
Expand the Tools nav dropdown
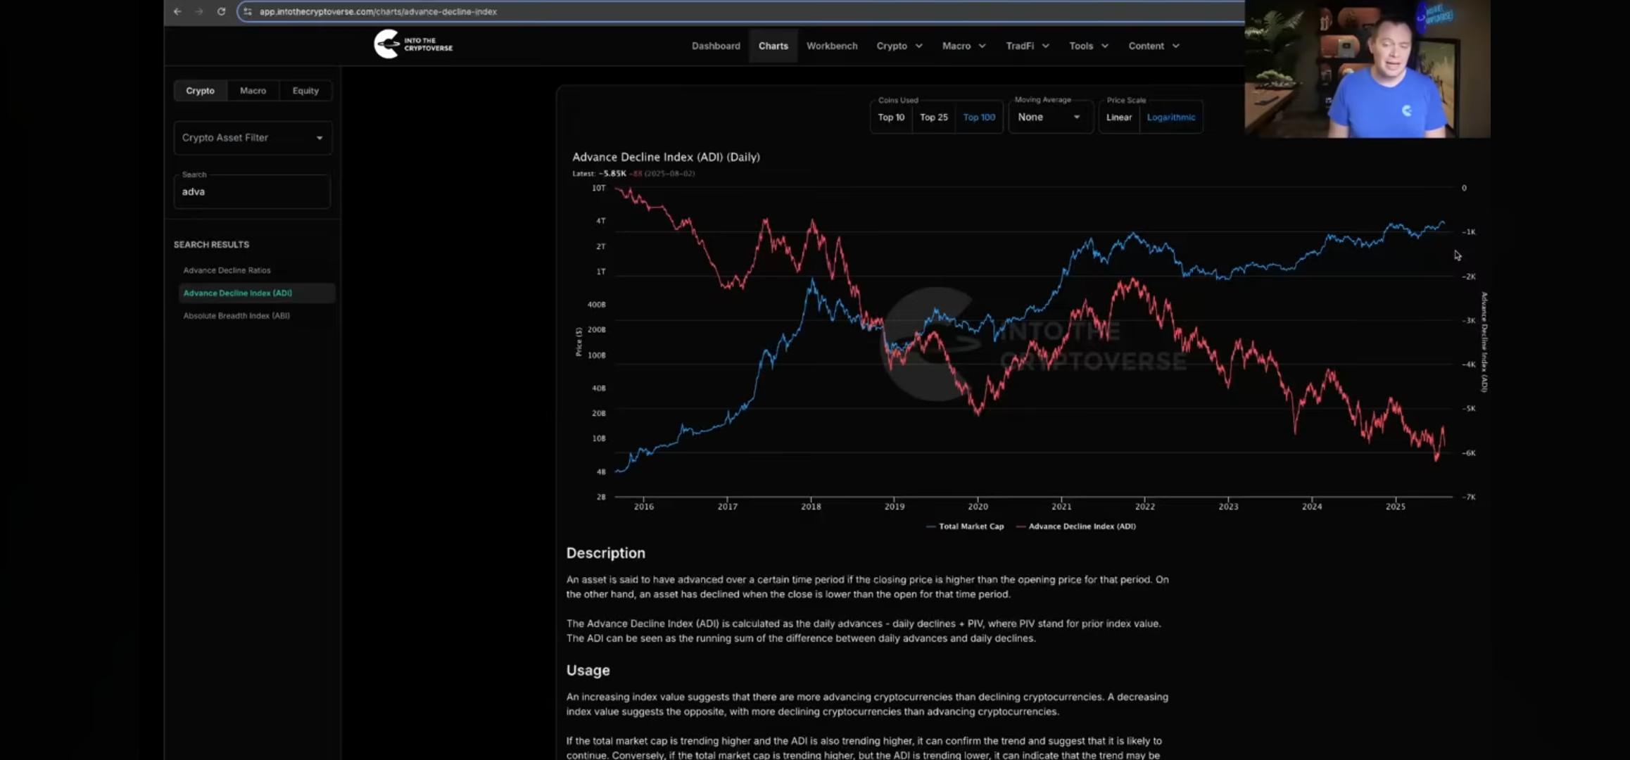[1088, 46]
